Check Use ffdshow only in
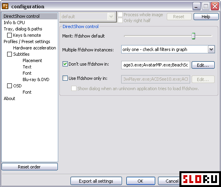The height and width of the screenshot is (187, 221). pos(65,78)
